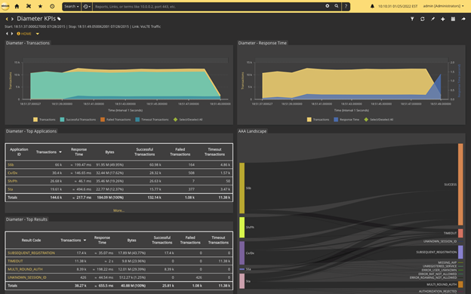Image resolution: width=471 pixels, height=294 pixels.
Task: Open the Cx/Dx application link
Action: (12, 173)
